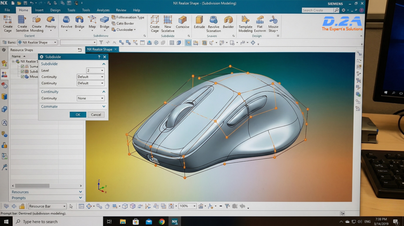The image size is (404, 226).
Task: Close the Subdivide dialog
Action: 105,57
